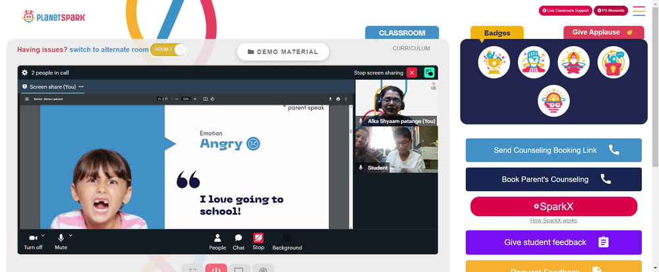This screenshot has width=659, height=272.
Task: Open the hamburger main menu
Action: click(639, 11)
